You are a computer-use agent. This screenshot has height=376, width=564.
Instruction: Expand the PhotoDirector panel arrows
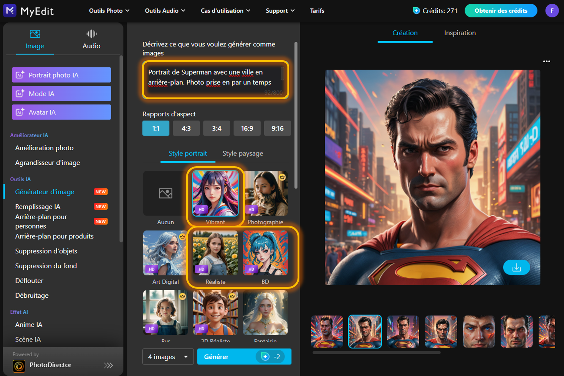108,365
